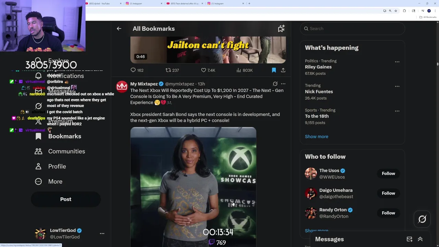Screen dimensions: 439x247
Task: Remove bookmark from the Jailton video post
Action: (x=274, y=70)
